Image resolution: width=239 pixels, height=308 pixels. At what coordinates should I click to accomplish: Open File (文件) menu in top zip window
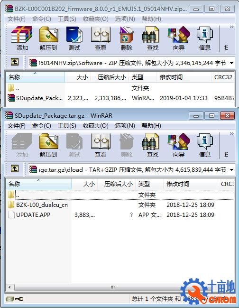click(17, 19)
